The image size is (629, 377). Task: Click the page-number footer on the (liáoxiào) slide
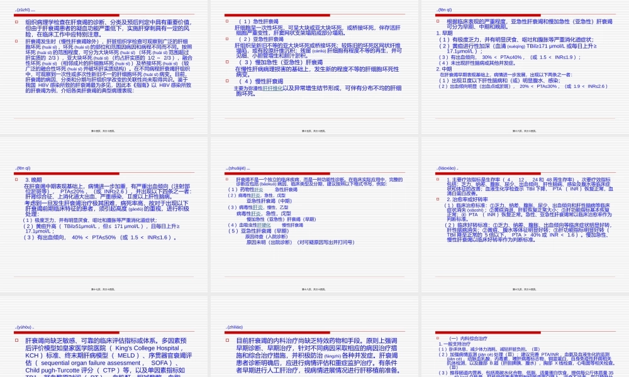click(x=525, y=289)
